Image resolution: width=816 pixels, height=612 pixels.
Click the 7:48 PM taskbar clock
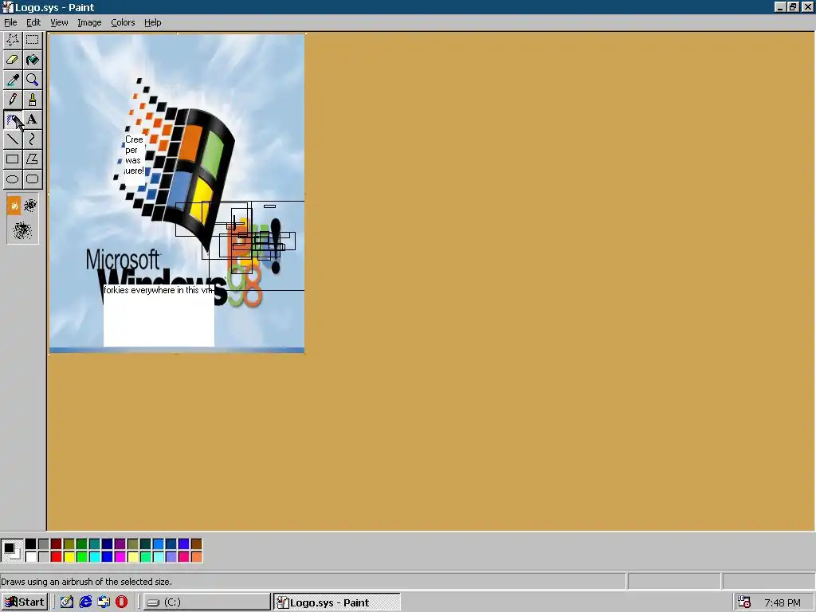pyautogui.click(x=783, y=602)
